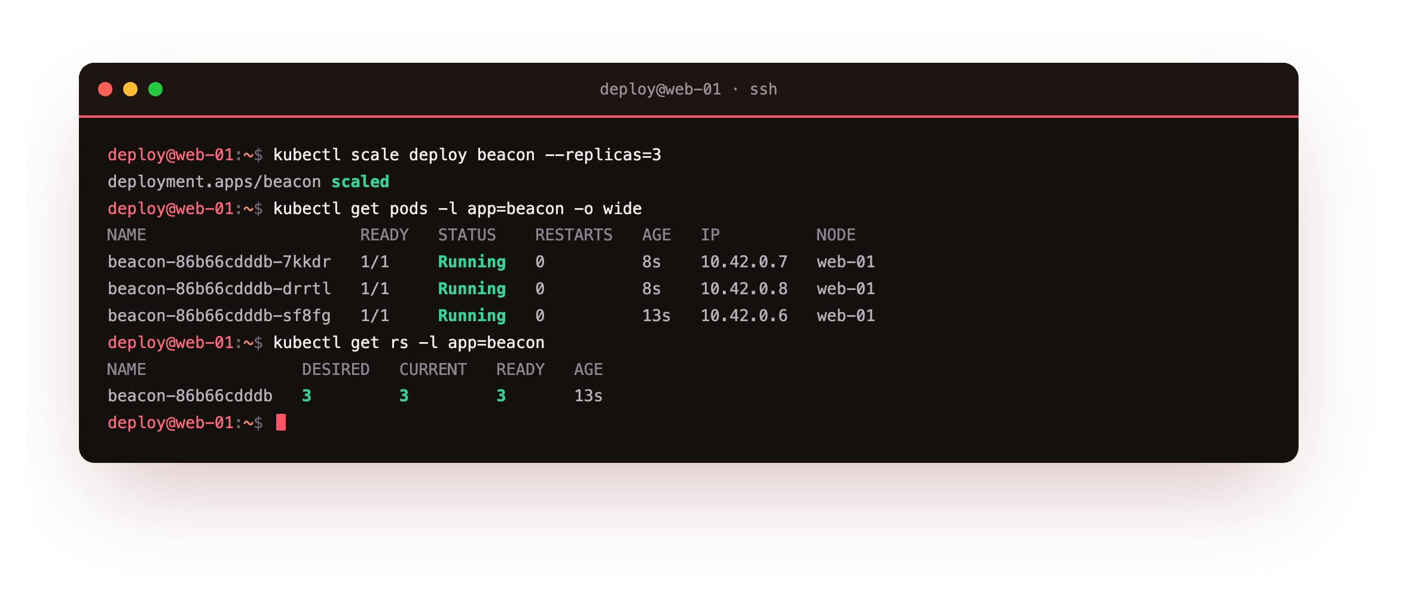
Task: Click the 8s age of pod 7kkdr
Action: (x=652, y=262)
